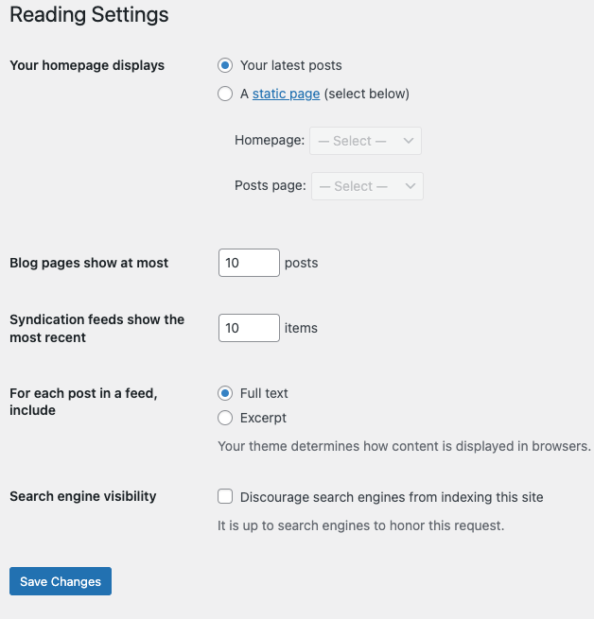Switch feed content to "Excerpt" radio
This screenshot has height=619, width=594.
225,418
